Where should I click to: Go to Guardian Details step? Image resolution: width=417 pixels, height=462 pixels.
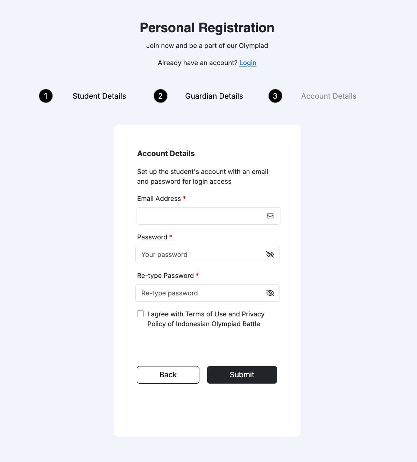tap(214, 96)
